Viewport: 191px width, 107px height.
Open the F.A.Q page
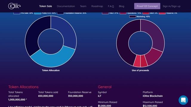coord(111,6)
